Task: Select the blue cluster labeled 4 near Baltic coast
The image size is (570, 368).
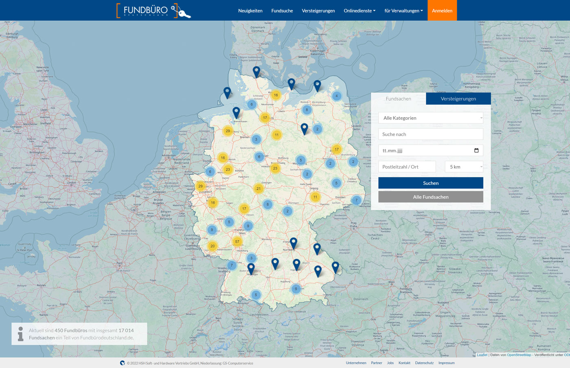Action: coord(336,96)
